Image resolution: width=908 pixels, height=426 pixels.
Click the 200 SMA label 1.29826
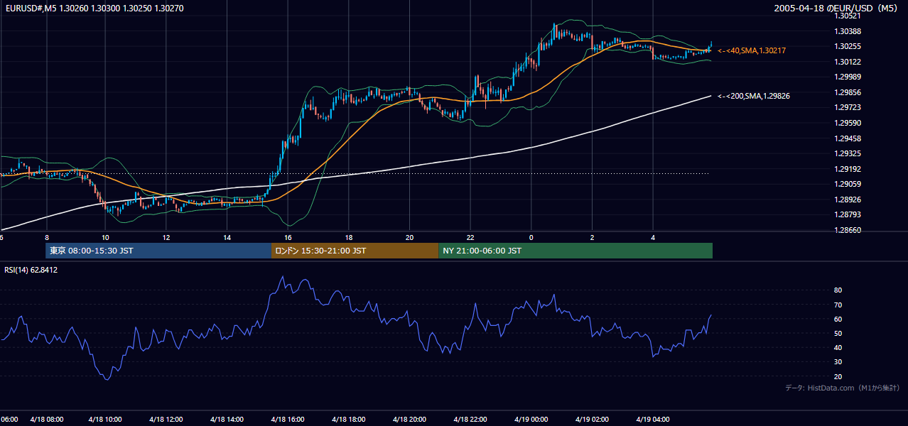(754, 96)
